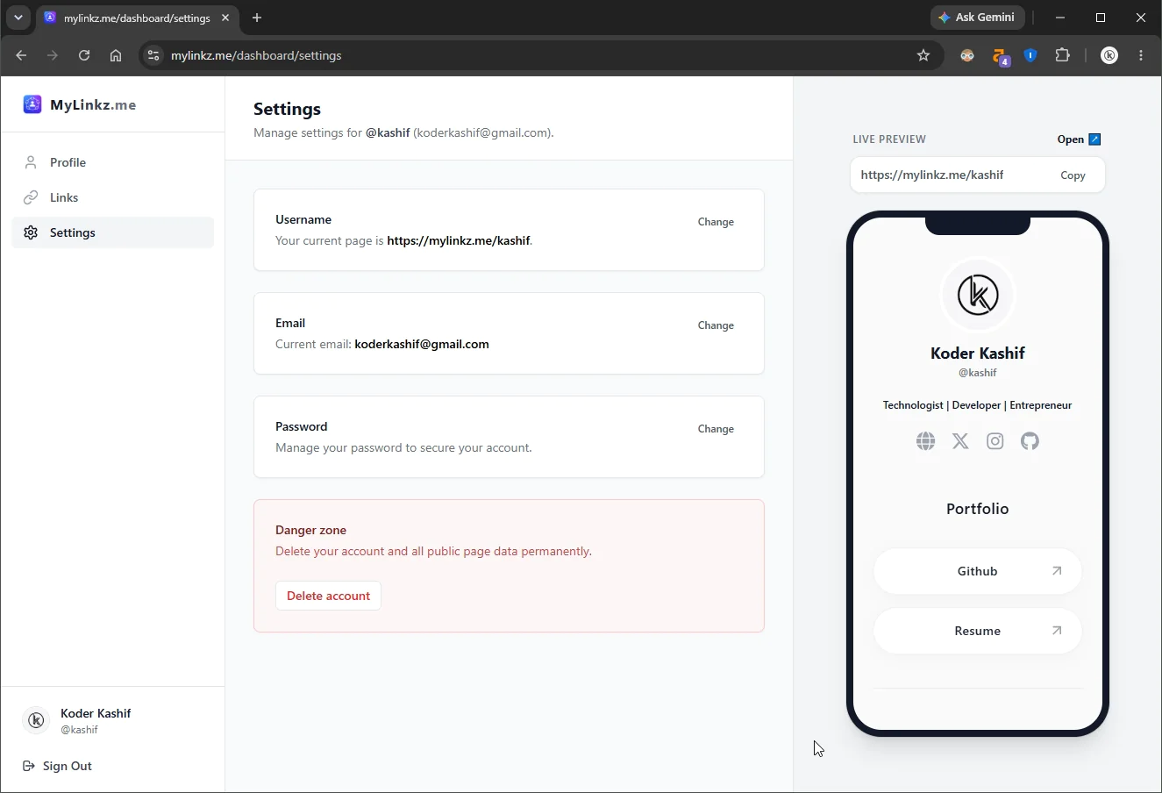The height and width of the screenshot is (793, 1162).
Task: Open the website globe icon in preview
Action: click(x=925, y=441)
